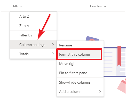Open the Column settings submenu
Viewport: 126px width, 99px height.
(33, 45)
